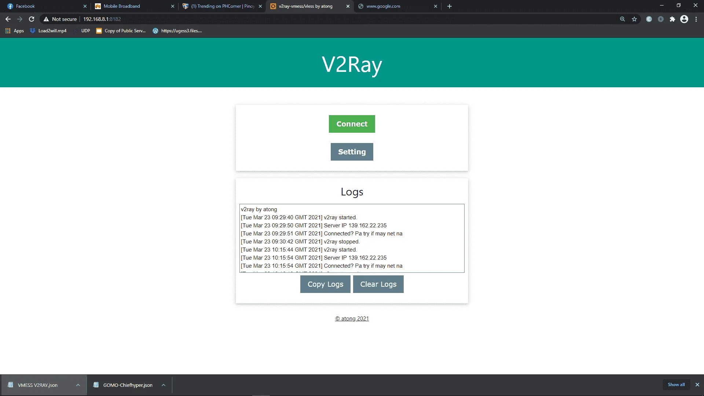Image resolution: width=704 pixels, height=396 pixels.
Task: Click the Load2will.mp4 Dropbox bookmark icon
Action: point(33,31)
